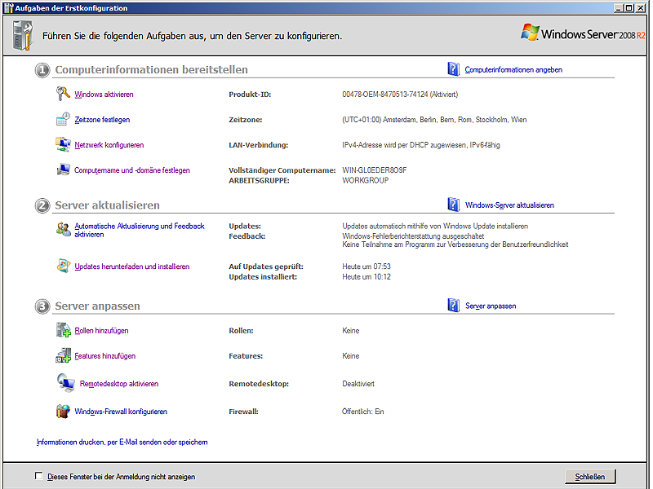This screenshot has width=653, height=489.
Task: Close window with title bar X
Action: (641, 8)
